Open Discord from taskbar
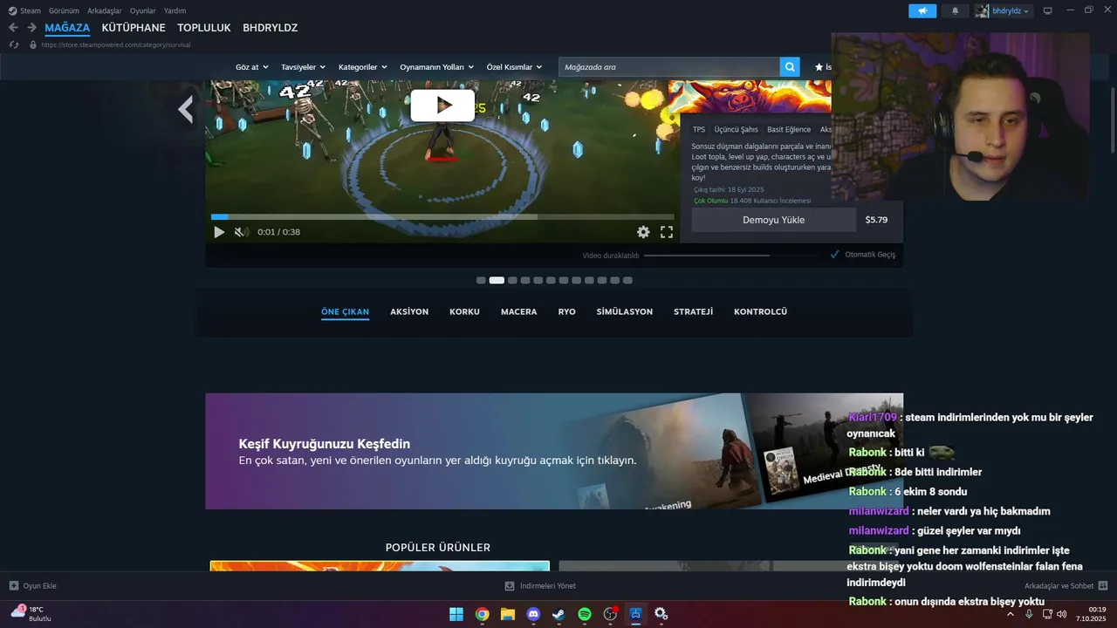 533,614
